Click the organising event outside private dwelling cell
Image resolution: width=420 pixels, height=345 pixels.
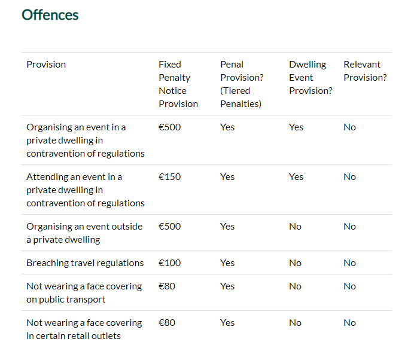pyautogui.click(x=84, y=233)
